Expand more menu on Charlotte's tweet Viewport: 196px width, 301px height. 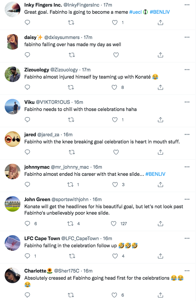pos(187,271)
